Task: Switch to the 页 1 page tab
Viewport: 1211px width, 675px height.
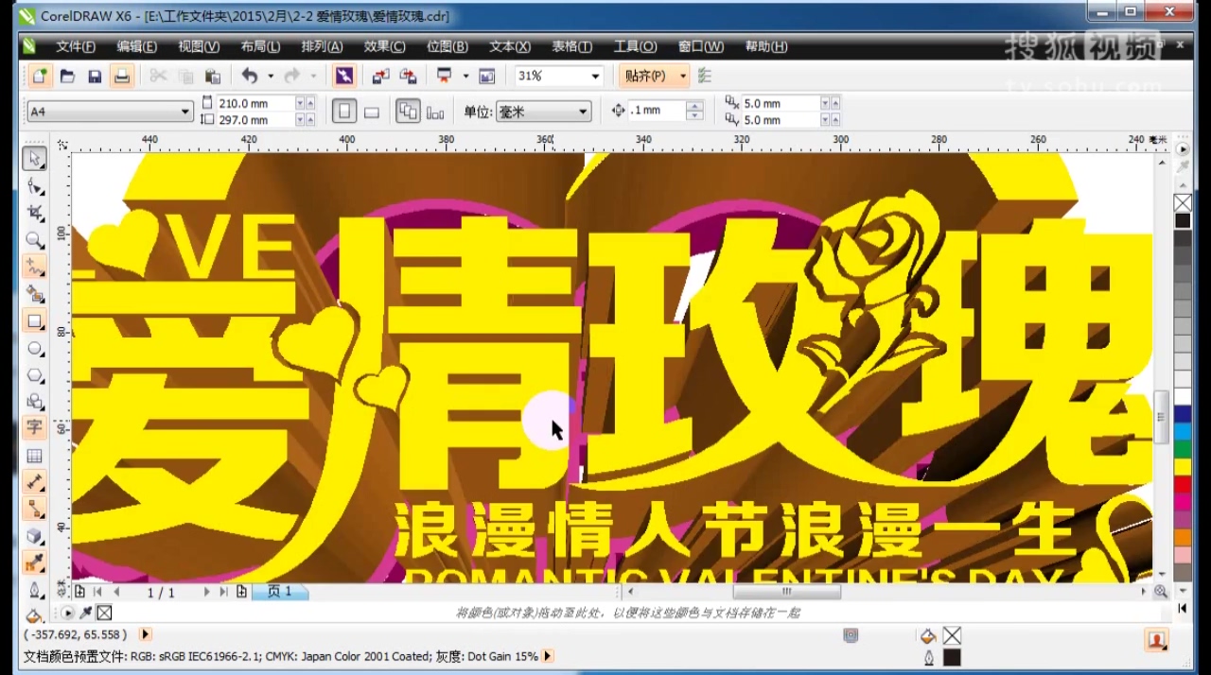Action: tap(280, 591)
